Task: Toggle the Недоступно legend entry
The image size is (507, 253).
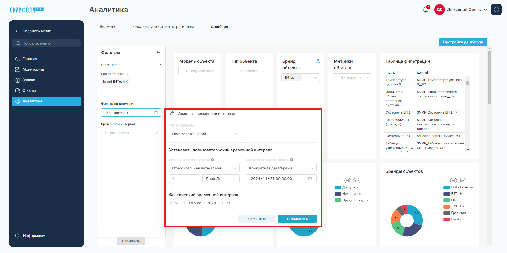Action: (348, 194)
